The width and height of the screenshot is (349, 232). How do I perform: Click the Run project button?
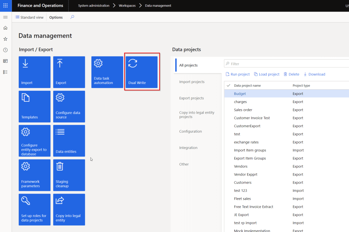click(237, 74)
